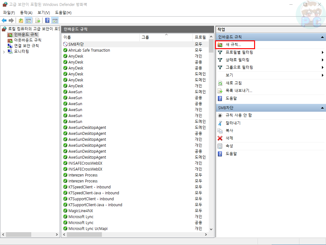Screen dimensions: 326x245
Task: Open the 보기(V) menu
Action: [x=44, y=13]
